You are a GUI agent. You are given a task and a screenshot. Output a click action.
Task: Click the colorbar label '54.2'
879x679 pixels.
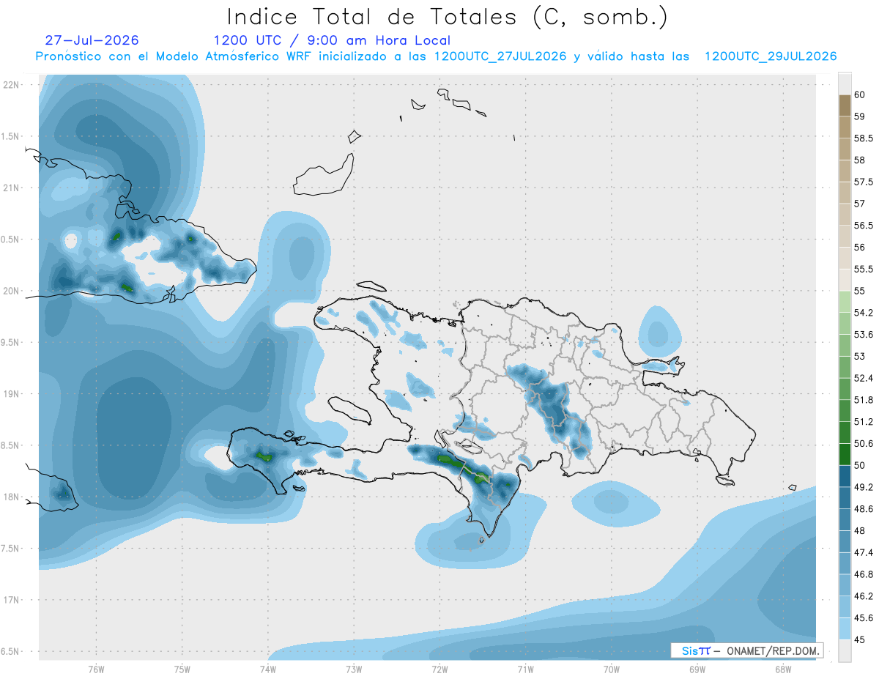[x=864, y=313]
